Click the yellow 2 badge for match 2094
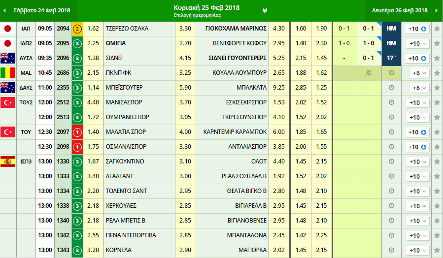 click(x=77, y=29)
